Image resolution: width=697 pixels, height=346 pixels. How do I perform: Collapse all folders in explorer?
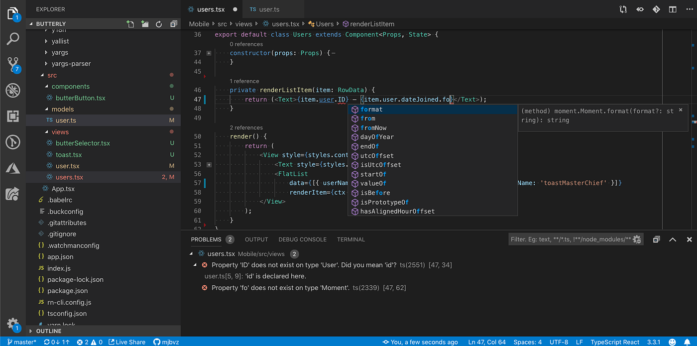(x=173, y=24)
